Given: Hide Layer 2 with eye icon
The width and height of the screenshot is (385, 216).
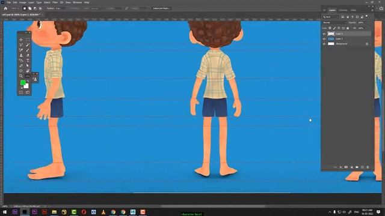Looking at the screenshot, I should [324, 34].
